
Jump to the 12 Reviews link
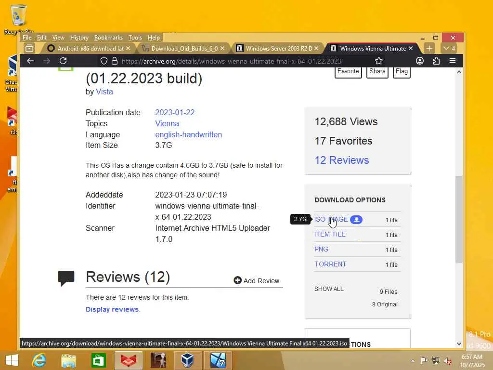[342, 160]
